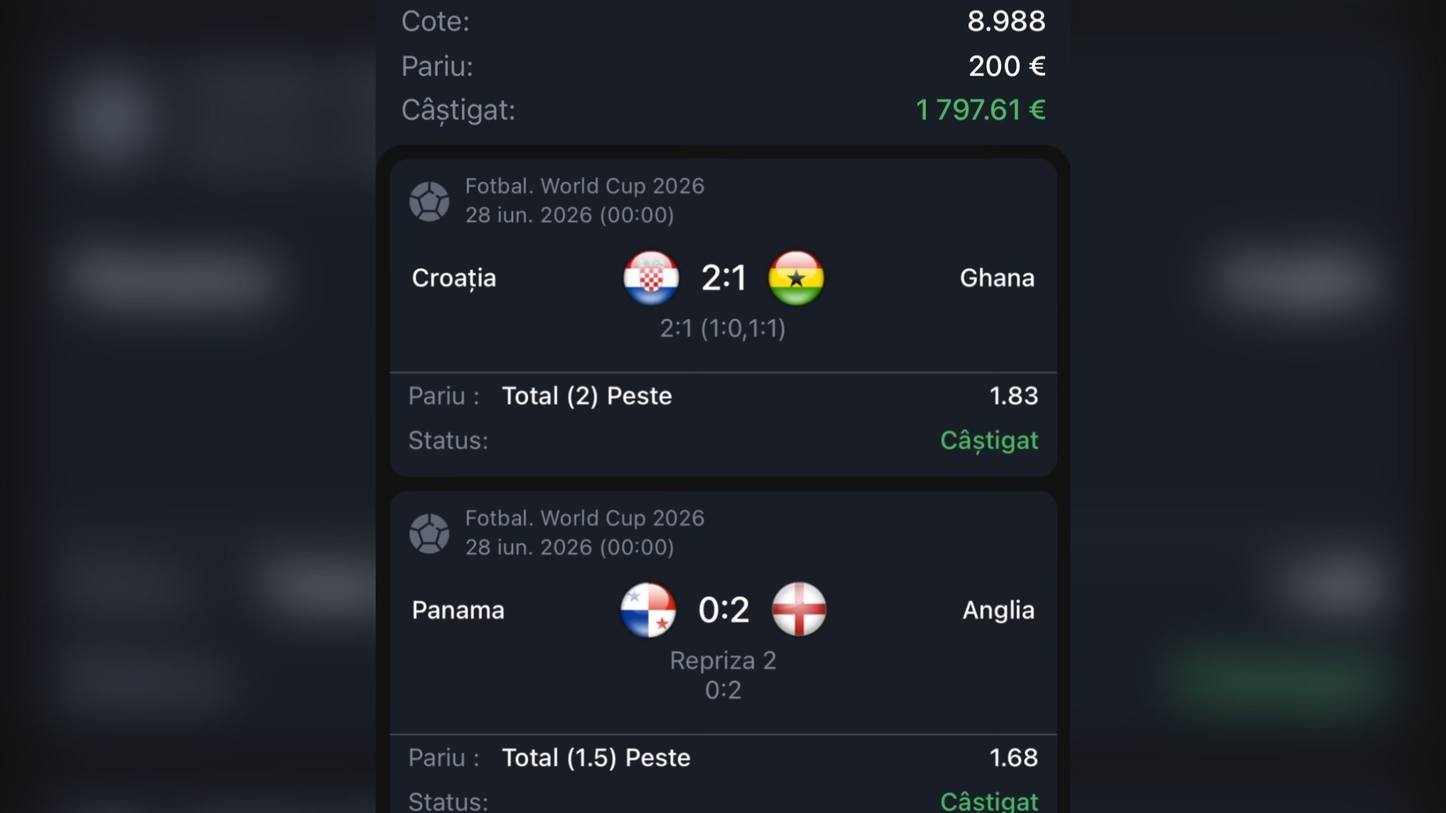Click the Câștigat status of the Croatia match
The height and width of the screenshot is (813, 1446).
[x=989, y=441]
